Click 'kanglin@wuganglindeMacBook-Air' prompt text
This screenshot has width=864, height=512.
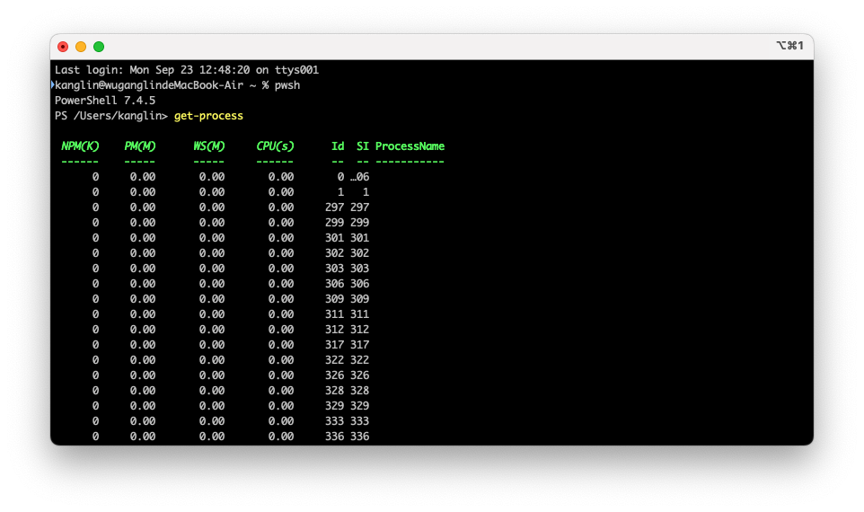click(149, 84)
